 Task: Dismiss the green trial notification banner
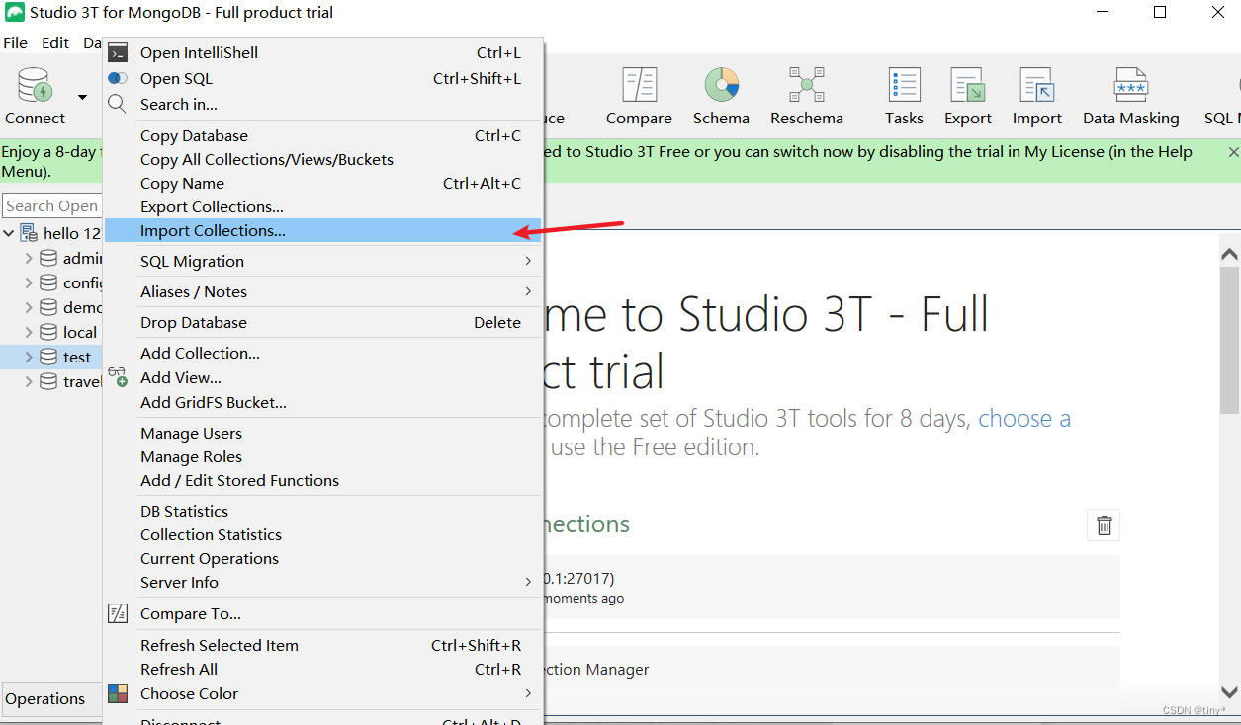coord(1232,152)
